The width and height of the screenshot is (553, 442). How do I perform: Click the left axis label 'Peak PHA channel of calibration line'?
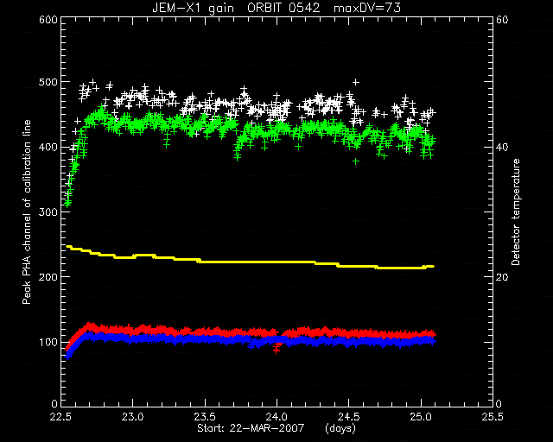pos(27,212)
